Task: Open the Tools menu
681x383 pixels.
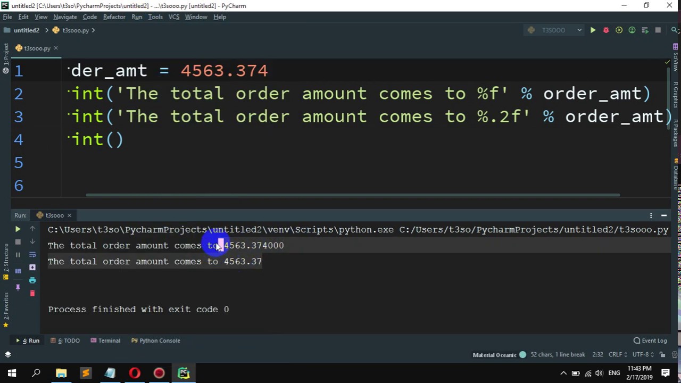Action: click(x=155, y=17)
